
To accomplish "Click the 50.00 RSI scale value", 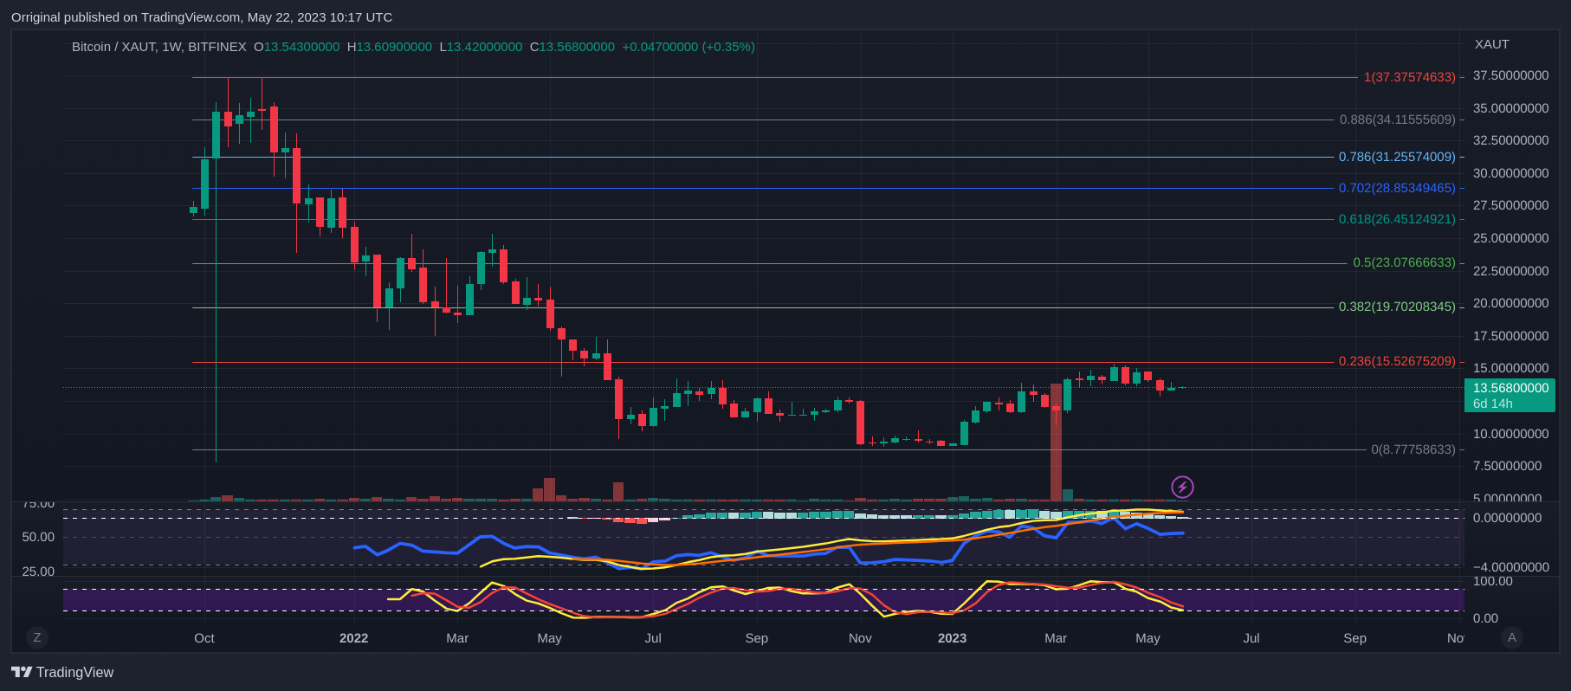I will coord(38,537).
